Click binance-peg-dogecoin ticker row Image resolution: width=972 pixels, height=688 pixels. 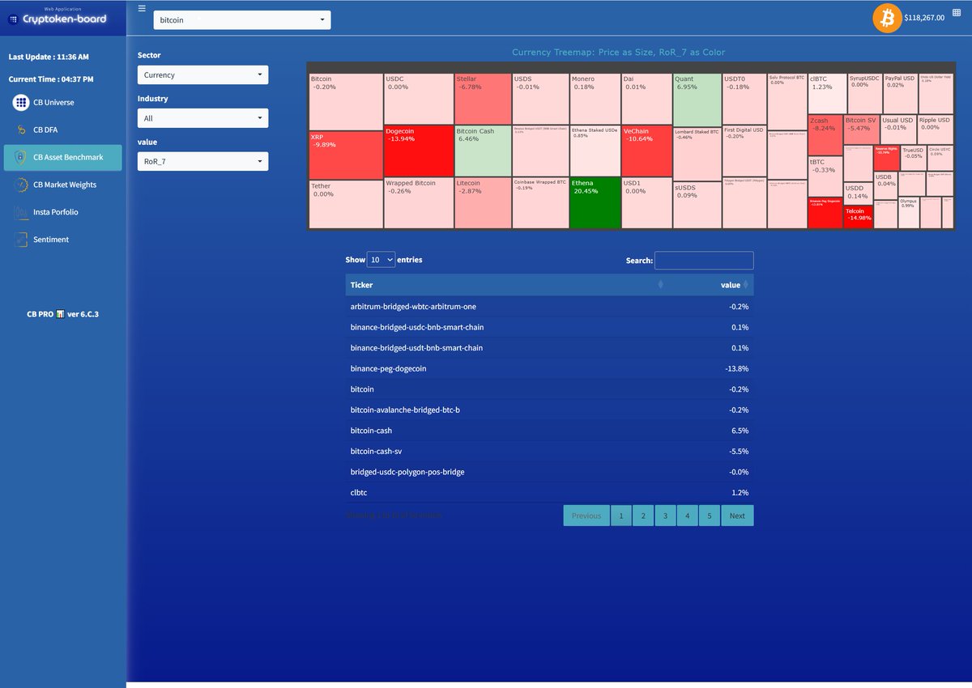coord(549,368)
